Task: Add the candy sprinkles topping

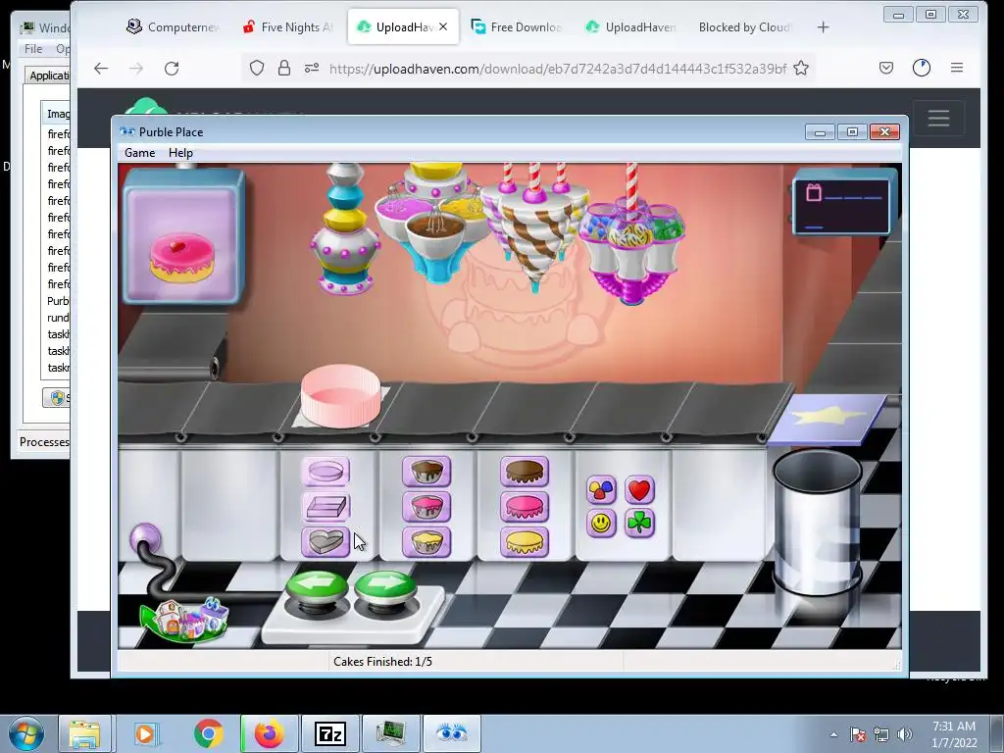Action: 601,490
